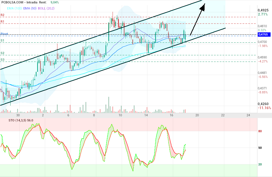The height and width of the screenshot is (177, 272).
Task: Click the S3 support level label
Action: pos(3,60)
